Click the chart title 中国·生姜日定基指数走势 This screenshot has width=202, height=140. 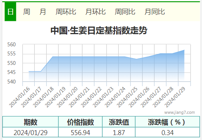tap(99, 30)
